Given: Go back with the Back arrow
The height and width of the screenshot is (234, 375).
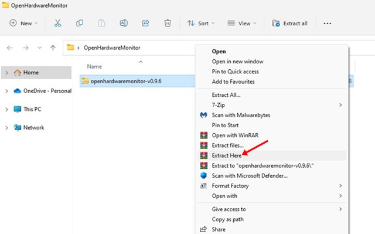Looking at the screenshot, I should pos(9,48).
